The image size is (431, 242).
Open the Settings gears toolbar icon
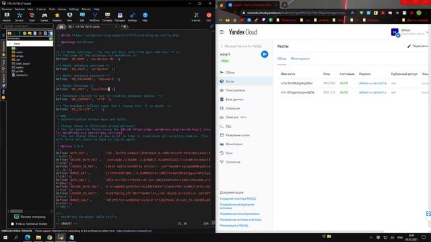click(132, 17)
